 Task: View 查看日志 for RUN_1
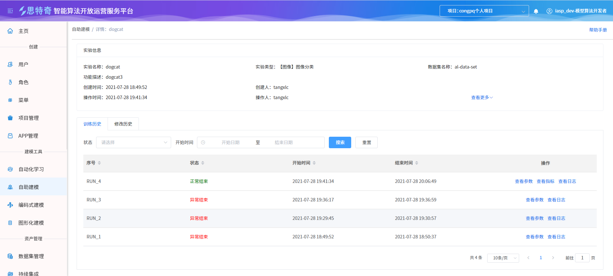point(556,237)
